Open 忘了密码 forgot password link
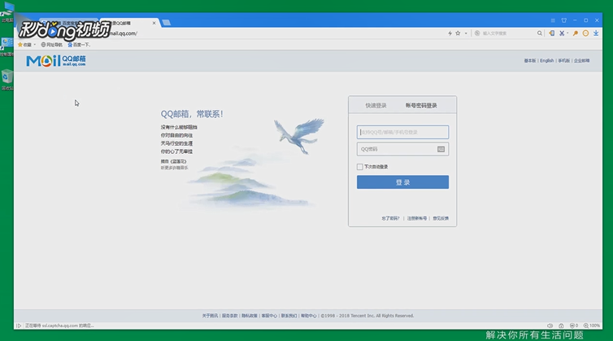The width and height of the screenshot is (613, 341). coord(390,218)
